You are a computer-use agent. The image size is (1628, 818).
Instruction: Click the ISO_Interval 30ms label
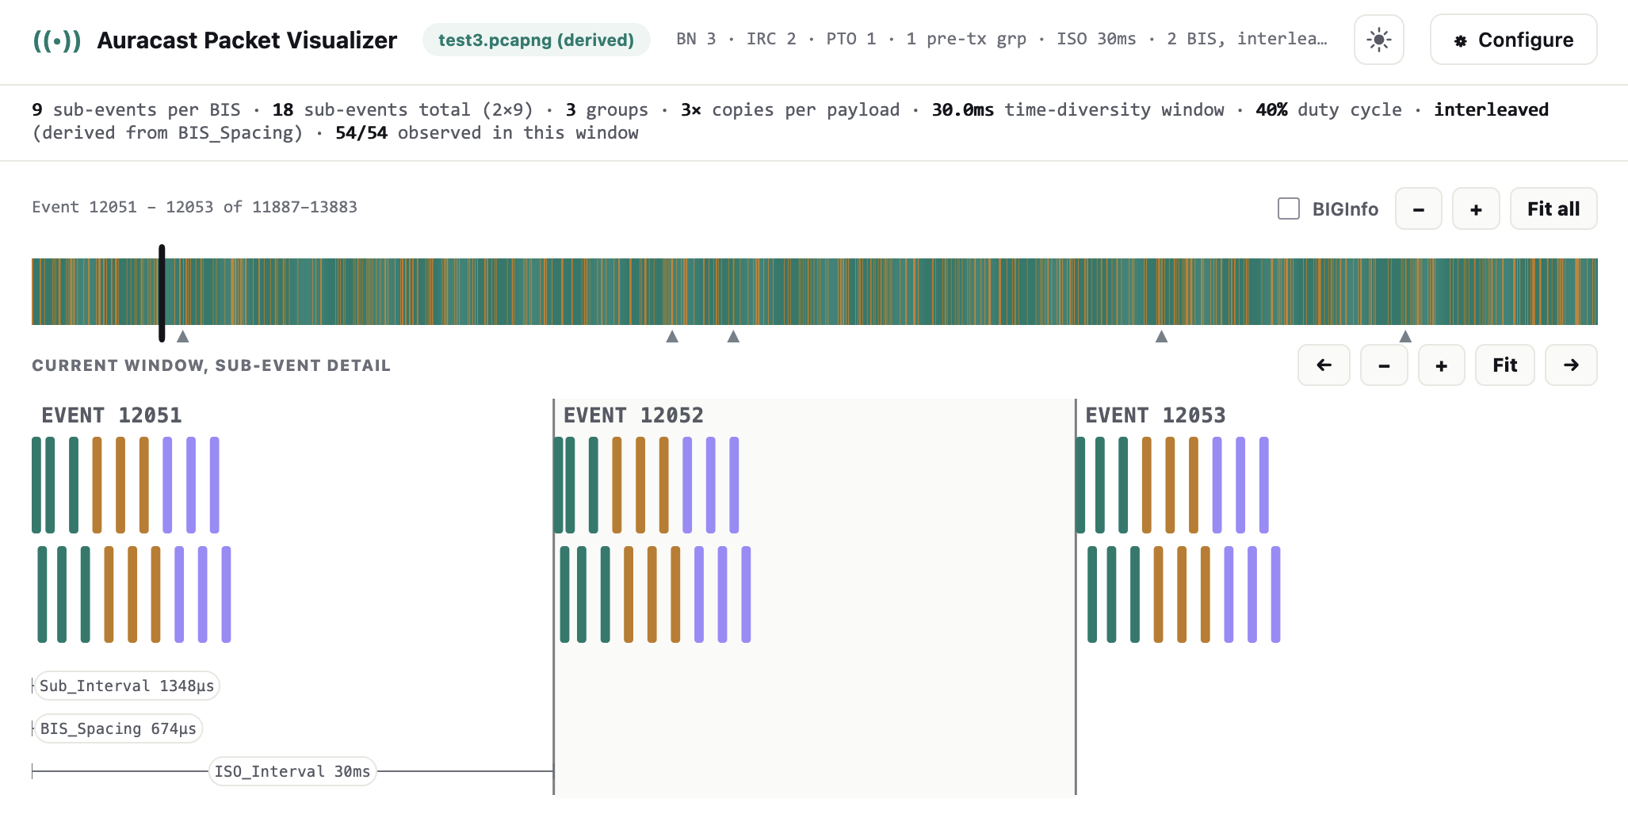[292, 771]
